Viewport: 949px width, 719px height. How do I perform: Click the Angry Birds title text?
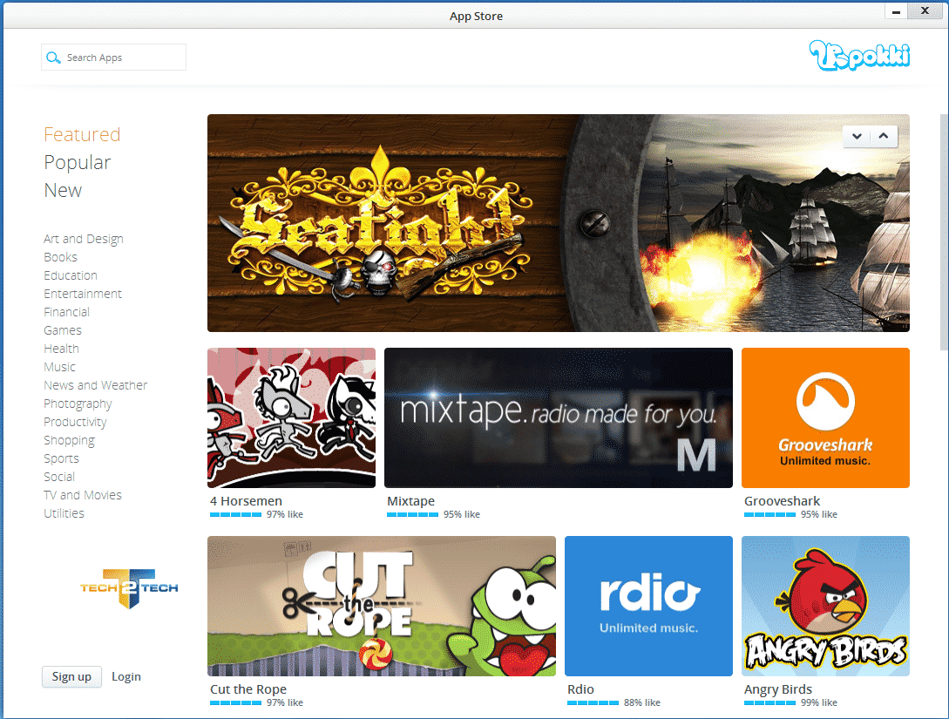coord(777,689)
